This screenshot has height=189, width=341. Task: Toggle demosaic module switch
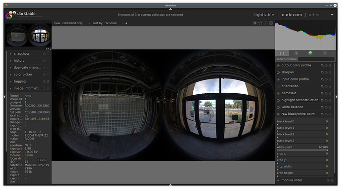tap(278, 93)
